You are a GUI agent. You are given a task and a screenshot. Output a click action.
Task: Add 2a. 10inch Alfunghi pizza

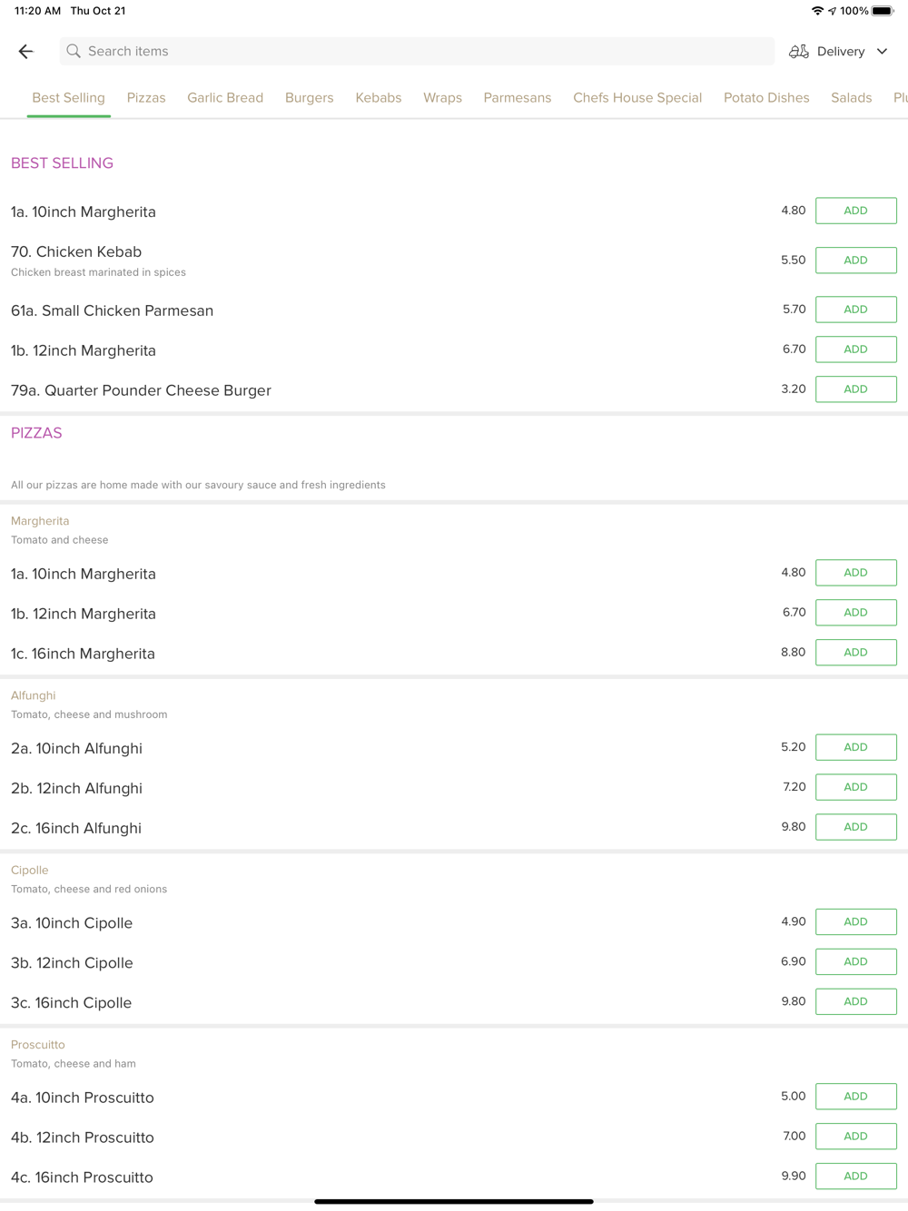[855, 747]
